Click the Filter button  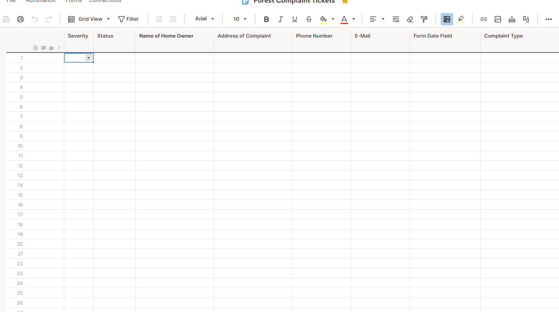[x=129, y=19]
